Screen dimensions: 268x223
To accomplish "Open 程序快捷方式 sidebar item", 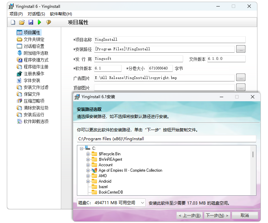I will pos(33,60).
